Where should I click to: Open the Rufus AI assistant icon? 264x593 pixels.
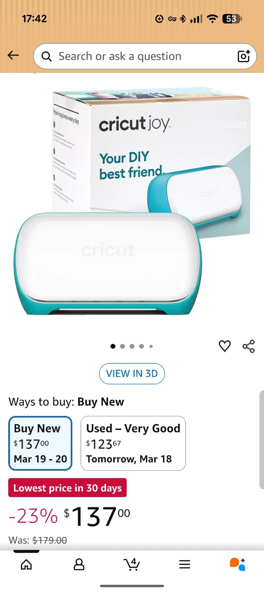(237, 564)
